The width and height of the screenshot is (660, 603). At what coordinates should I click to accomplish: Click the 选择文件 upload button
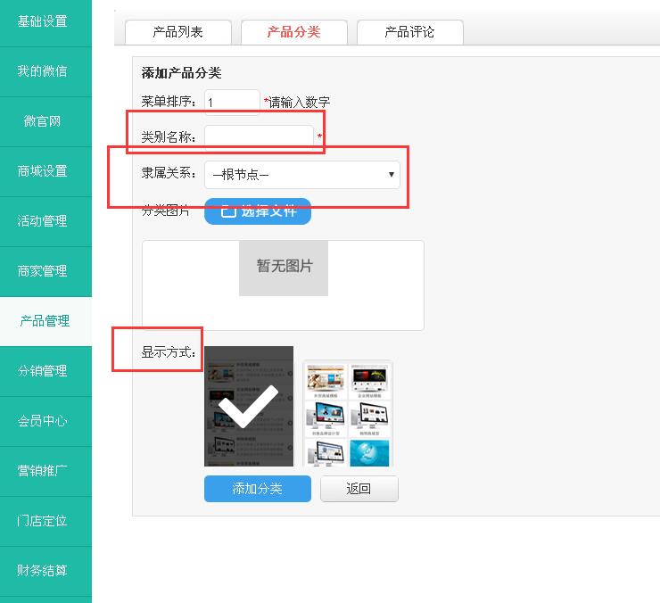[x=258, y=211]
